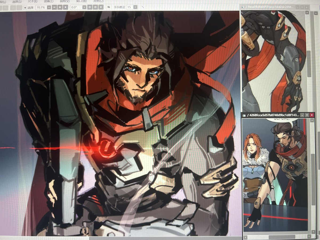This screenshot has width=320, height=240.
Task: Close the 9eadfb8b0097 reference window
Action: [x=307, y=7]
